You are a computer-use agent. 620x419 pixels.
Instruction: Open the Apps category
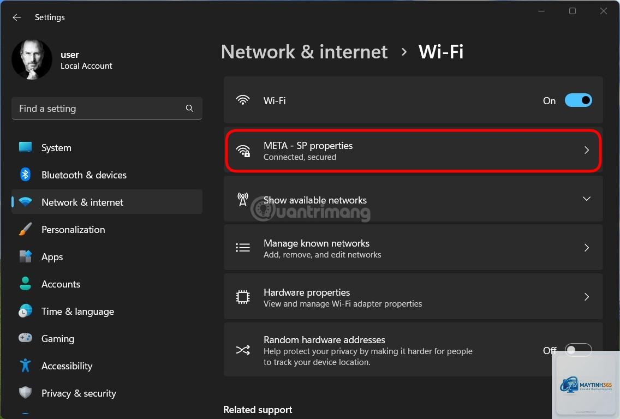(x=107, y=256)
